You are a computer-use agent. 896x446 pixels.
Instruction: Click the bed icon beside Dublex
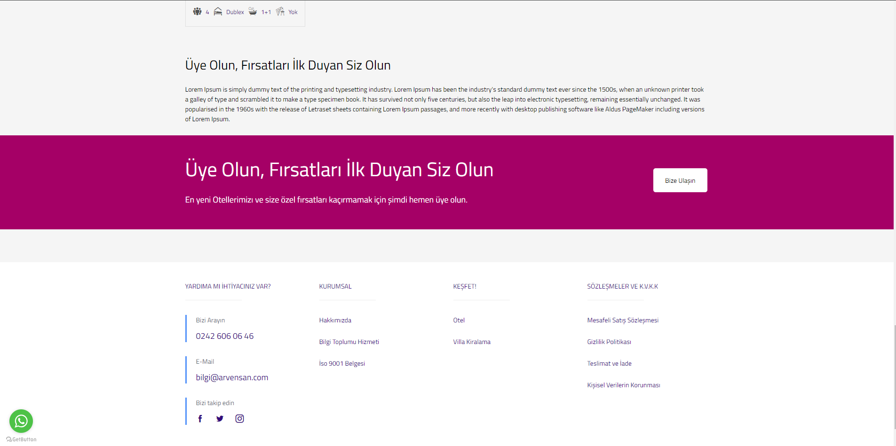point(218,11)
